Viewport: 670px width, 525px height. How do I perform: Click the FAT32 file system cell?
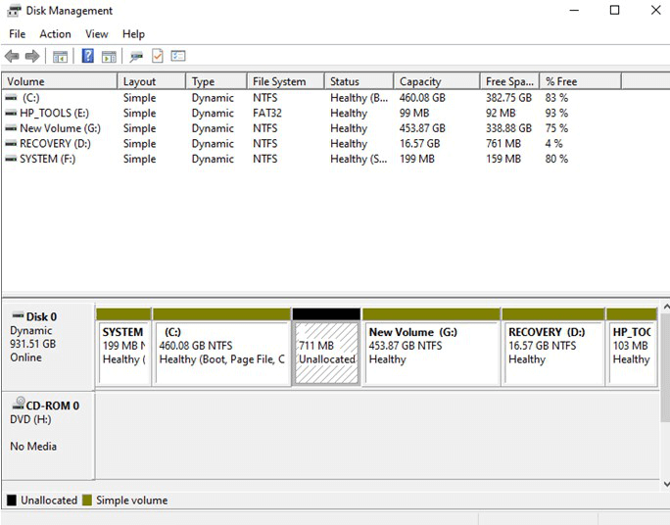(x=267, y=114)
